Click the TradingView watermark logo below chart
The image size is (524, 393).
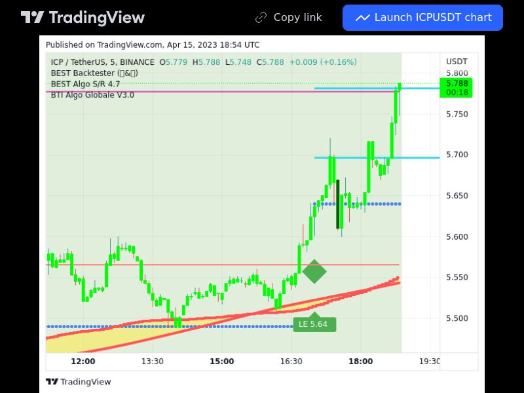(x=78, y=382)
